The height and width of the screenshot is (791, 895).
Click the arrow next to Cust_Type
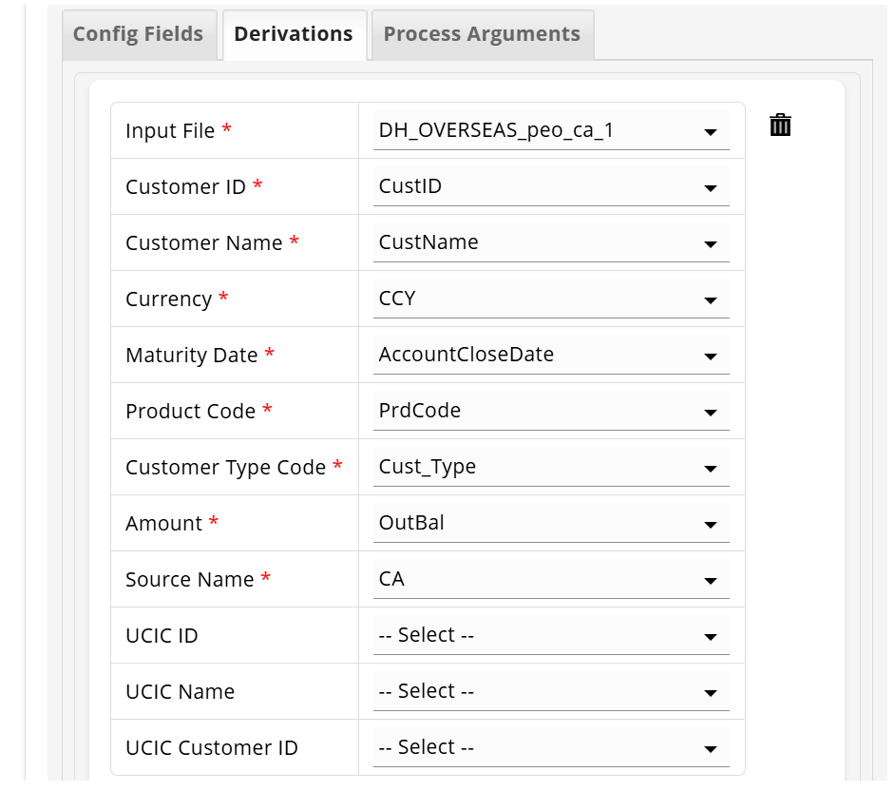pos(711,470)
